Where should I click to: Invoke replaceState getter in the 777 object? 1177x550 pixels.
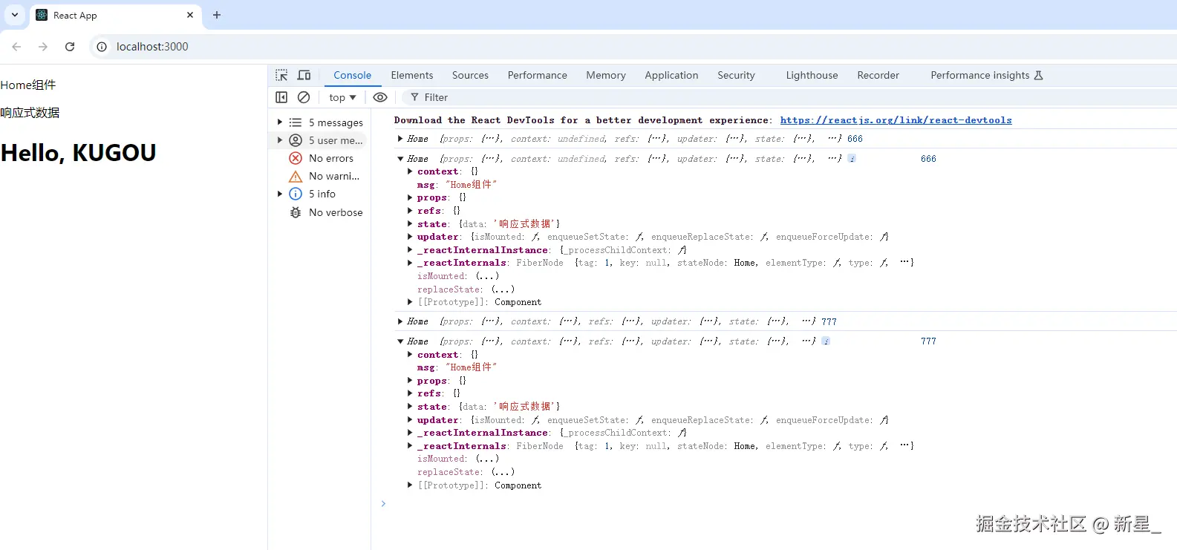(503, 472)
